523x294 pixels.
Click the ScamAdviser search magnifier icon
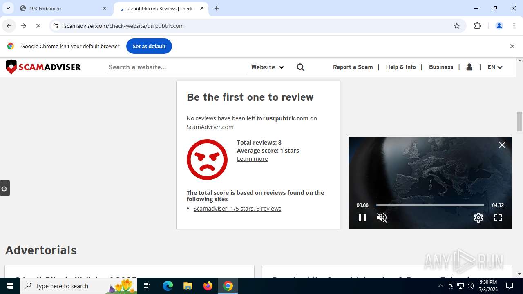(x=300, y=67)
